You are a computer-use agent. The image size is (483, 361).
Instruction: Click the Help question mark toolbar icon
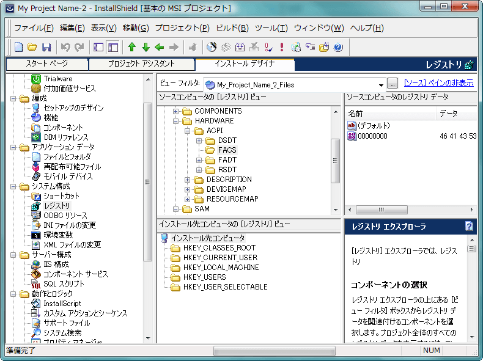[x=338, y=47]
